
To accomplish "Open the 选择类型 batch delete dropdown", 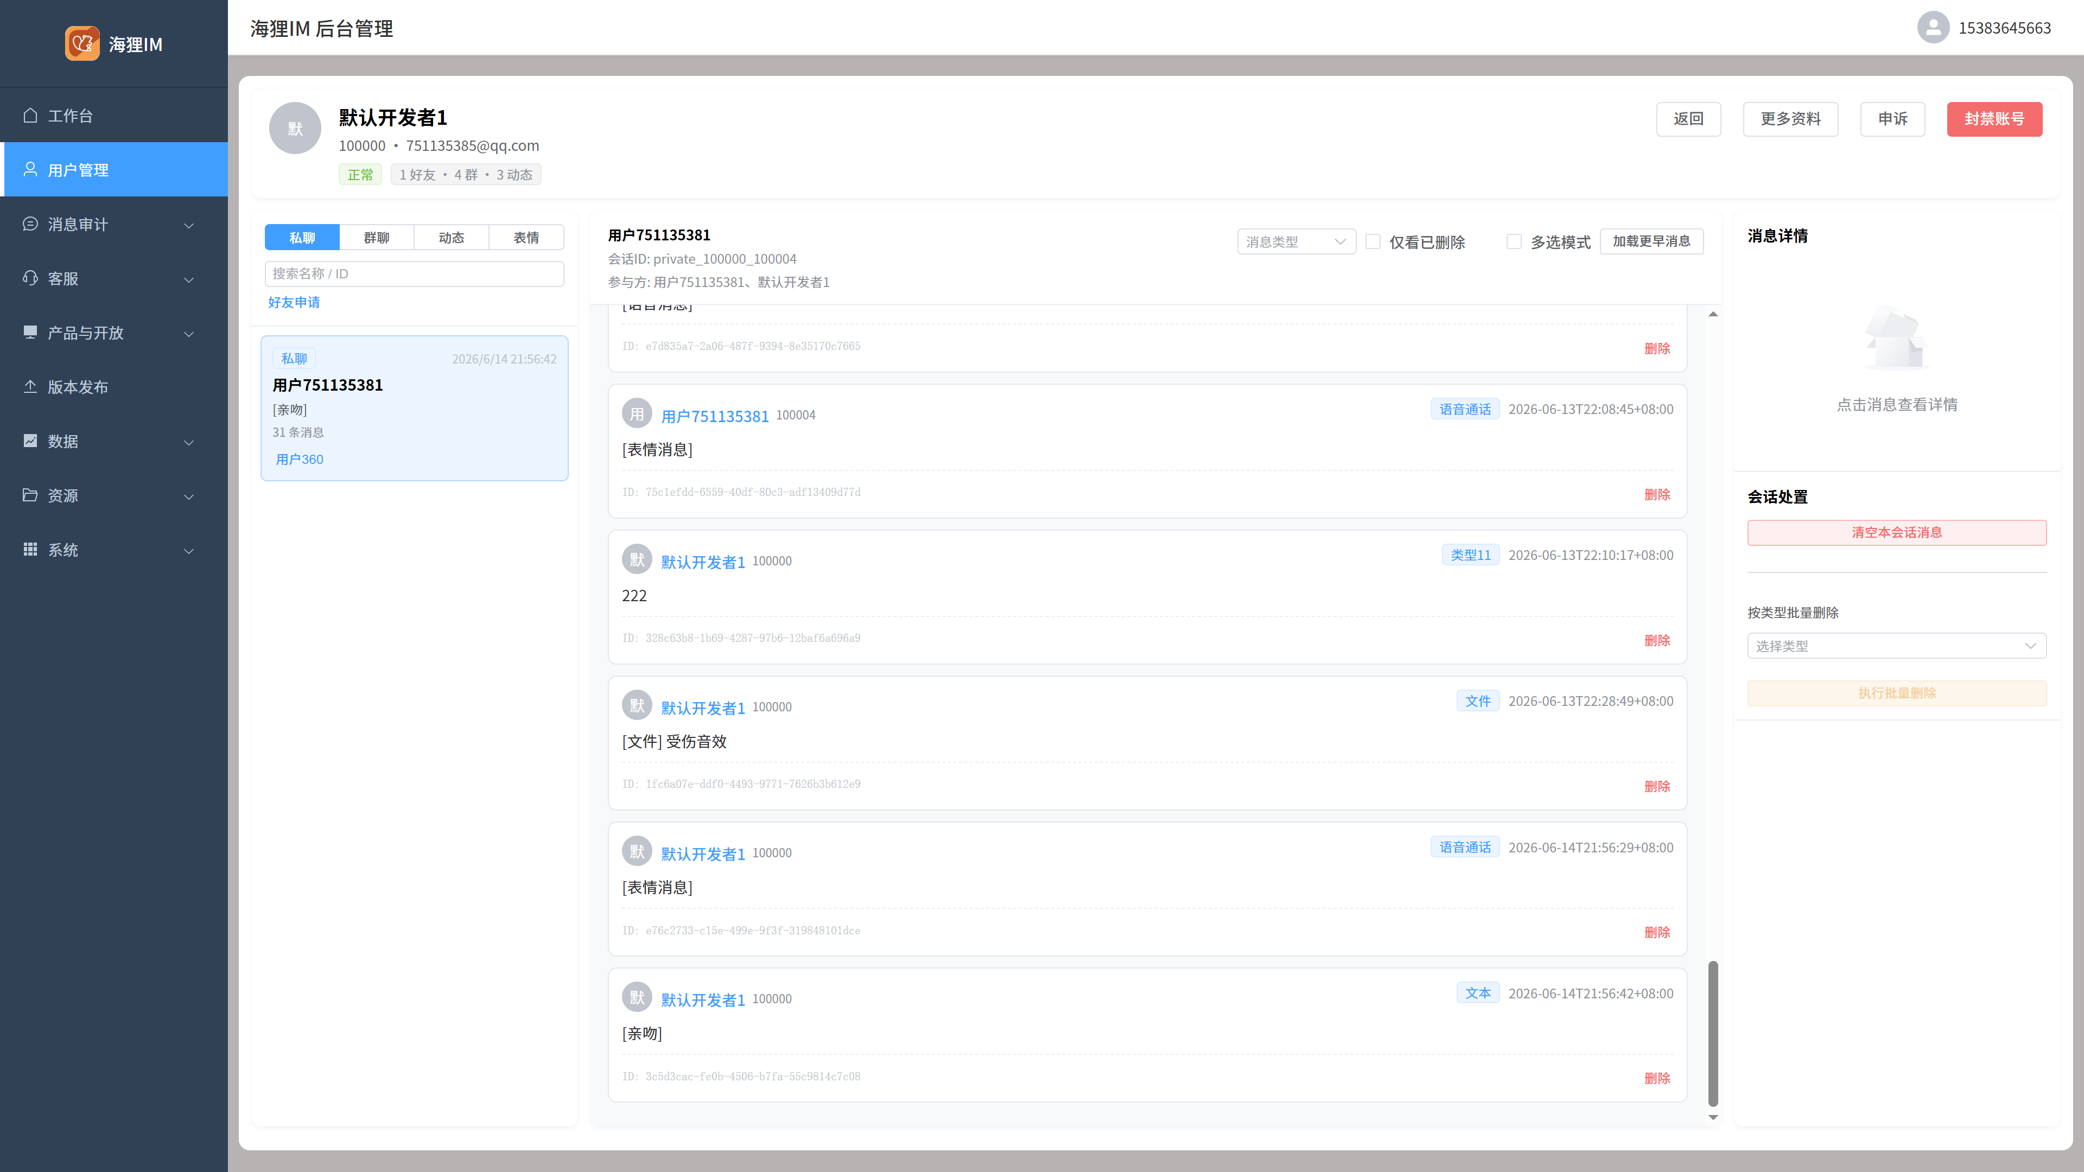I will click(1896, 646).
